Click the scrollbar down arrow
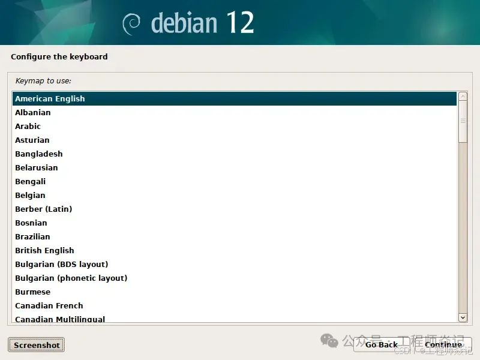This screenshot has height=360, width=480. (463, 318)
